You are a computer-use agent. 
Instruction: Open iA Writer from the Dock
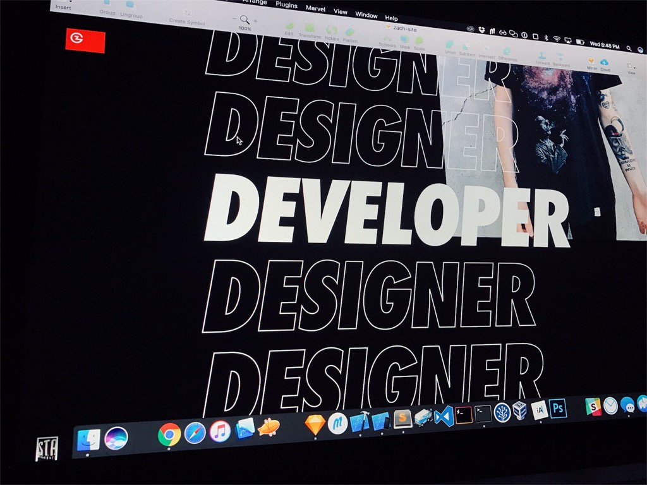pyautogui.click(x=540, y=410)
